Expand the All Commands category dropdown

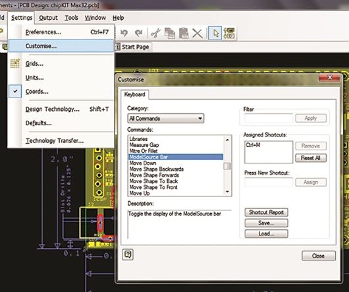(x=166, y=119)
